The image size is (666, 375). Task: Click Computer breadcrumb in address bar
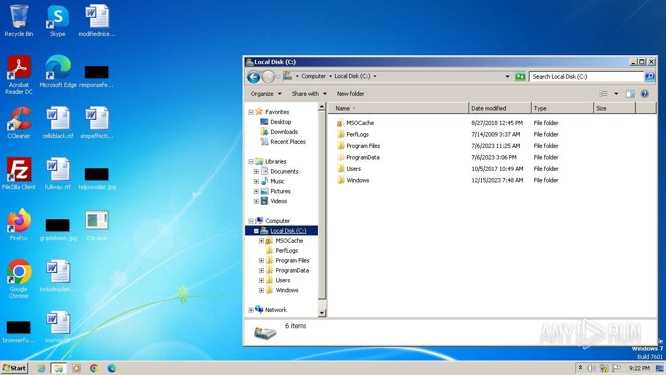[x=314, y=76]
